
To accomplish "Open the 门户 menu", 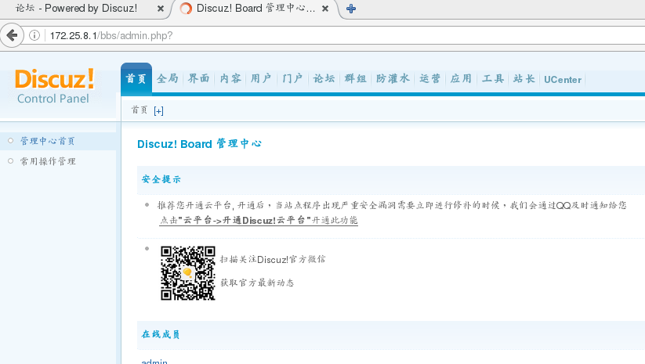I will tap(292, 78).
